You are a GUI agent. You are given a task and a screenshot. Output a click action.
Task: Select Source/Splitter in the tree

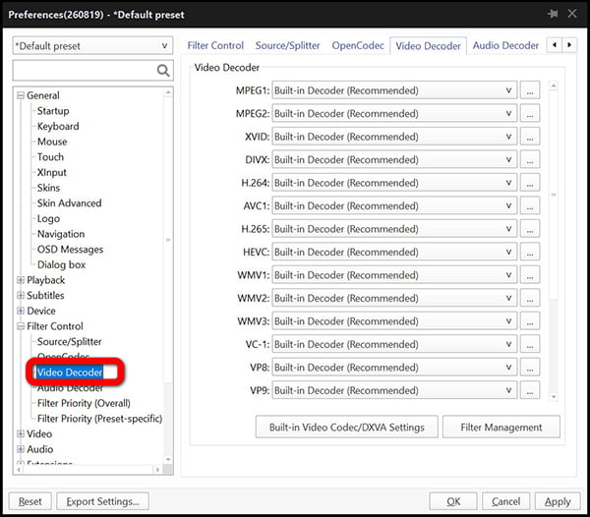point(69,341)
